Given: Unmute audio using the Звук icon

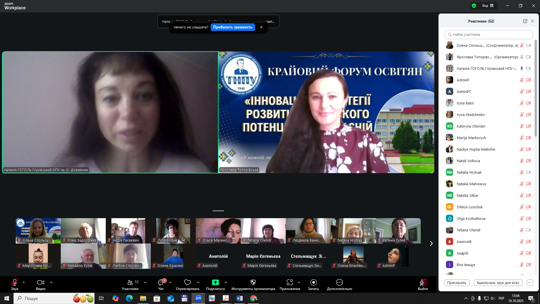Looking at the screenshot, I should (x=14, y=283).
